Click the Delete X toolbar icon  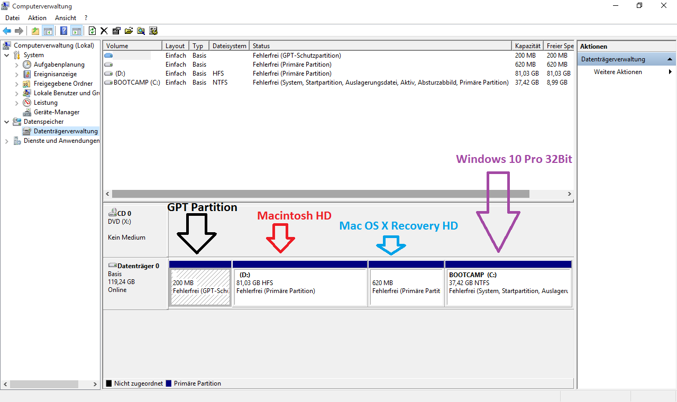click(x=104, y=31)
